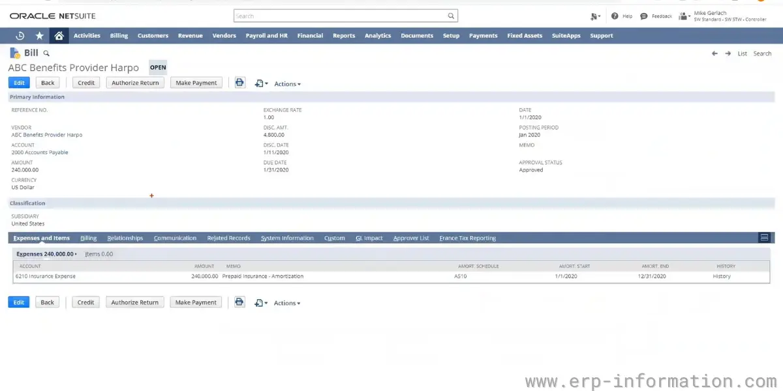Switch to the Related Records subtab
Screen dimensions: 783x391
(x=228, y=238)
